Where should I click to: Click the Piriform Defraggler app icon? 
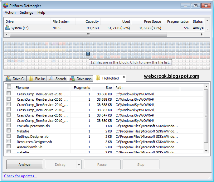(x=6, y=6)
